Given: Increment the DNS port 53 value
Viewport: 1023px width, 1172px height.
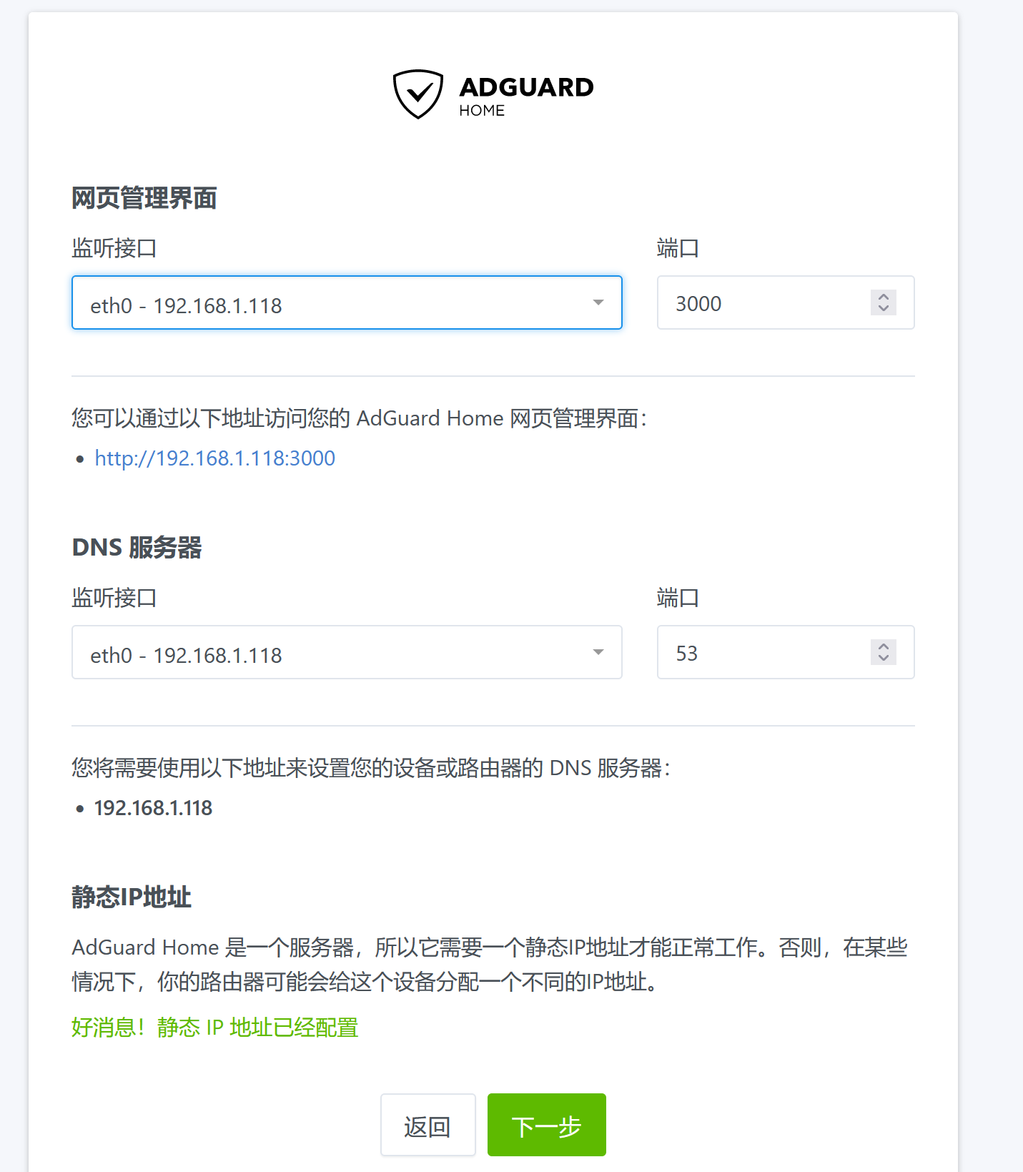Looking at the screenshot, I should tap(884, 646).
